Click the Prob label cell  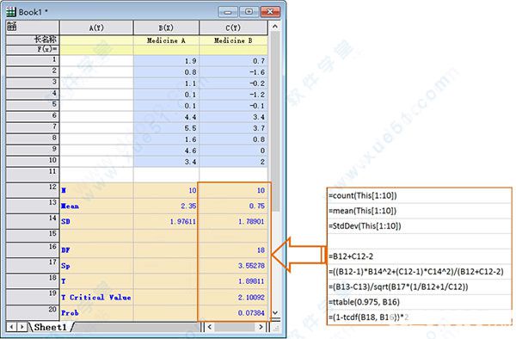pos(96,312)
